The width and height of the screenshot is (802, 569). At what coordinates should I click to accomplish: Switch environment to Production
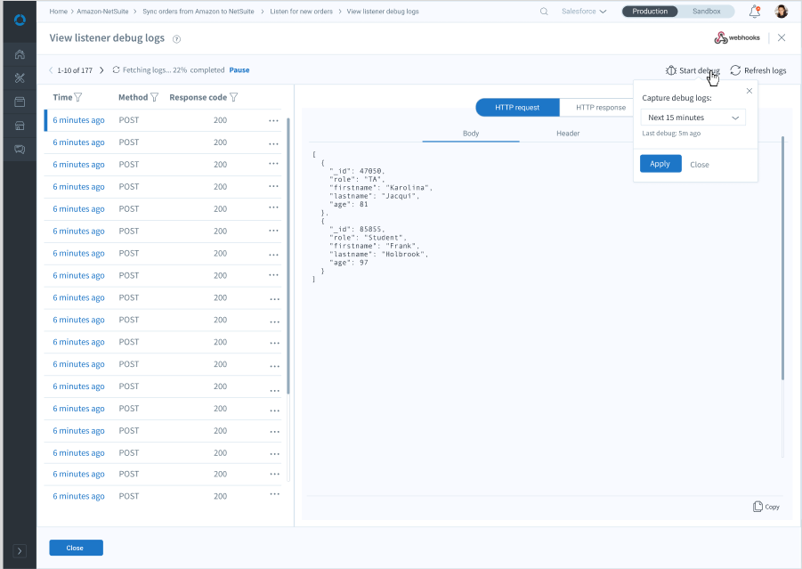650,12
